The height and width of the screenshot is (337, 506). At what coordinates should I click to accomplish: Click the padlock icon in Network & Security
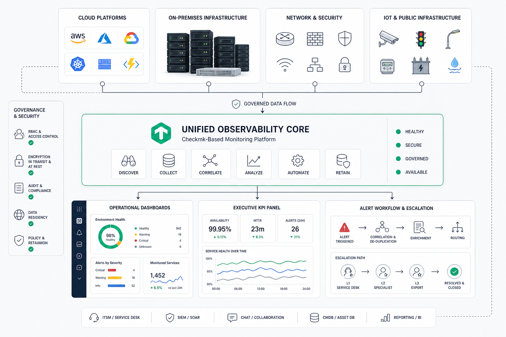[345, 65]
